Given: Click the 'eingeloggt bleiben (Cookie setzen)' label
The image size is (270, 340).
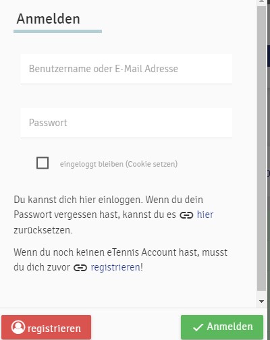Looking at the screenshot, I should coord(119,164).
